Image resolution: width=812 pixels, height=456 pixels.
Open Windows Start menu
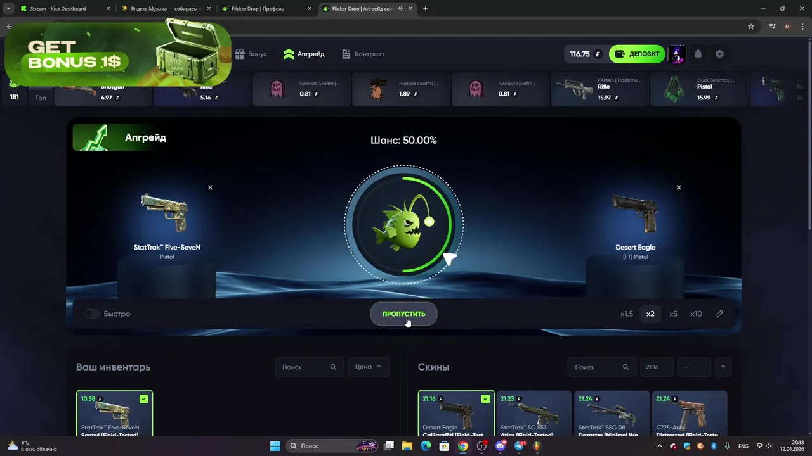tap(275, 446)
